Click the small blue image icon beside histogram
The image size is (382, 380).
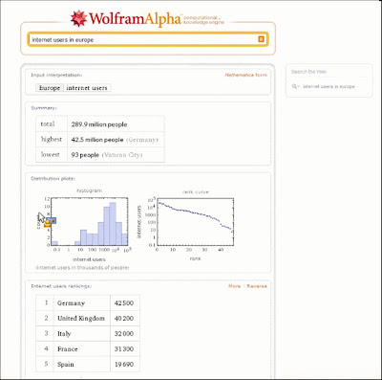51,221
